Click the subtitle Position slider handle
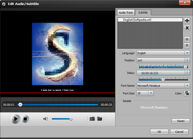Image resolution: width=193 pixels, height=139 pixels. pos(185,67)
